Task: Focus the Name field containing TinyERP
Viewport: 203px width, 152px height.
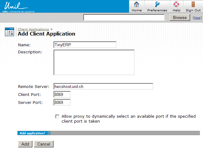Action: [x=85, y=45]
